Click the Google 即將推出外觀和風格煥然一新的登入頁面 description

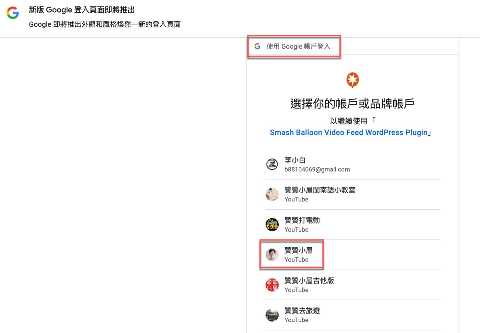point(105,24)
